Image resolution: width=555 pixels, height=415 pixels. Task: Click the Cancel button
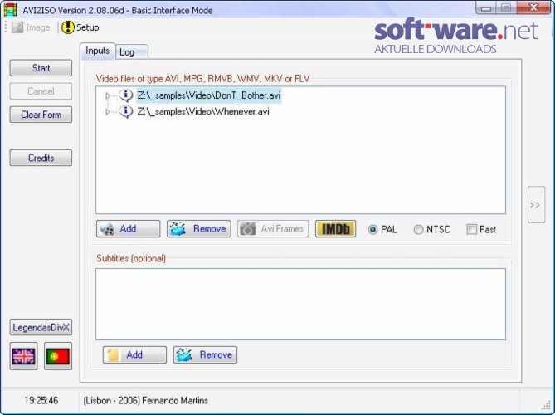point(41,91)
